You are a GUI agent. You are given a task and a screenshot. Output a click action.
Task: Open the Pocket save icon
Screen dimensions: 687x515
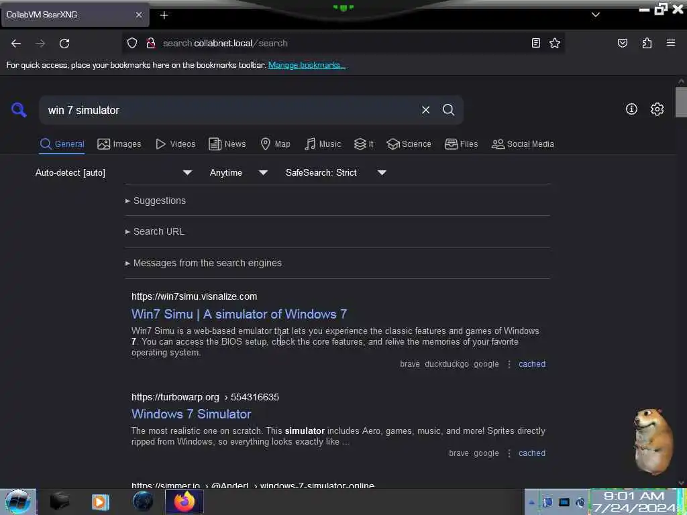pyautogui.click(x=622, y=43)
